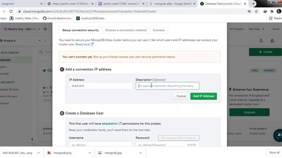The height and width of the screenshot is (158, 282).
Task: Open the Project 0 three-dot menu
Action: coord(45,40)
